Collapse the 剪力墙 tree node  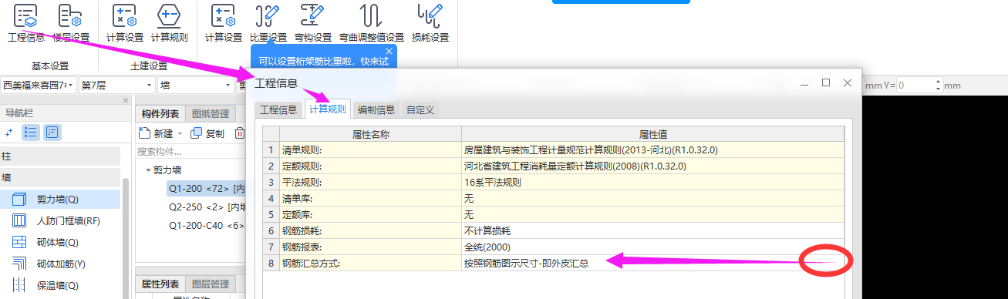coord(148,170)
